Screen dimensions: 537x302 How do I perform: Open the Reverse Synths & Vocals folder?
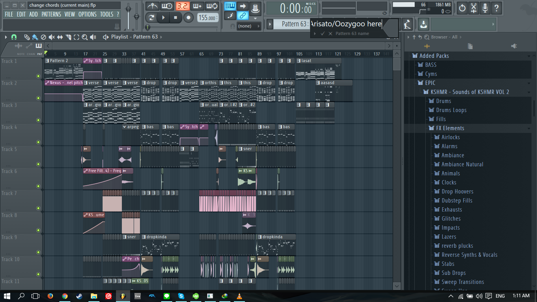[469, 255]
